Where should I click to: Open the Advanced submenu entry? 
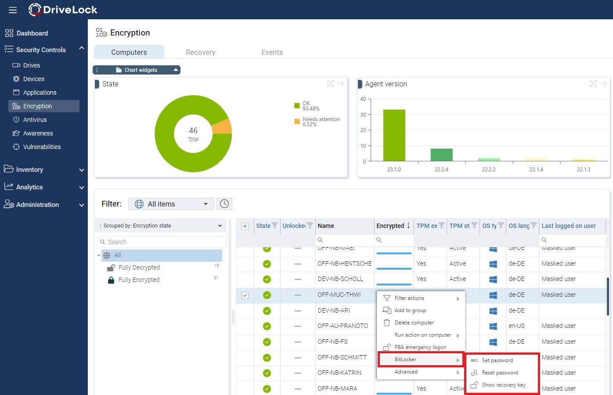coord(421,372)
